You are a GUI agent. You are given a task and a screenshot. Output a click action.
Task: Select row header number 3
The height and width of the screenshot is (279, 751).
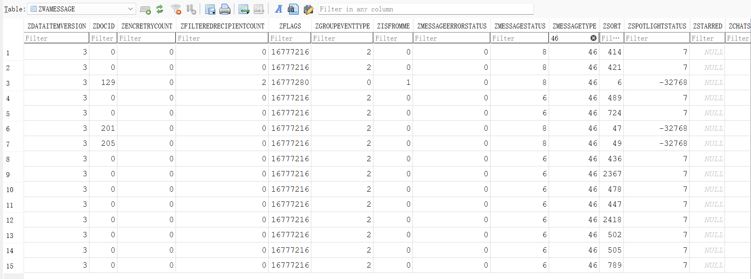pos(13,83)
